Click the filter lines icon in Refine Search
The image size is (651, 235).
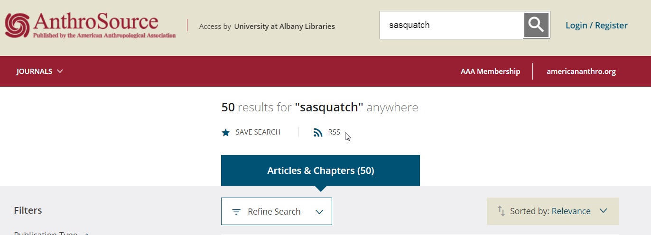[236, 212]
